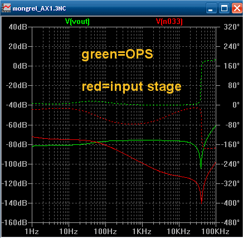
Task: Click the -80° phase axis label
Action: click(x=232, y=125)
